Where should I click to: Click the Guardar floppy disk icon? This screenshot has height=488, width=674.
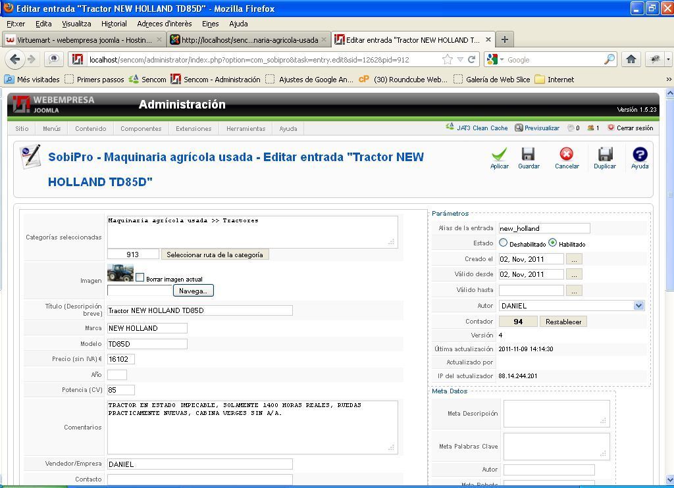tap(528, 154)
